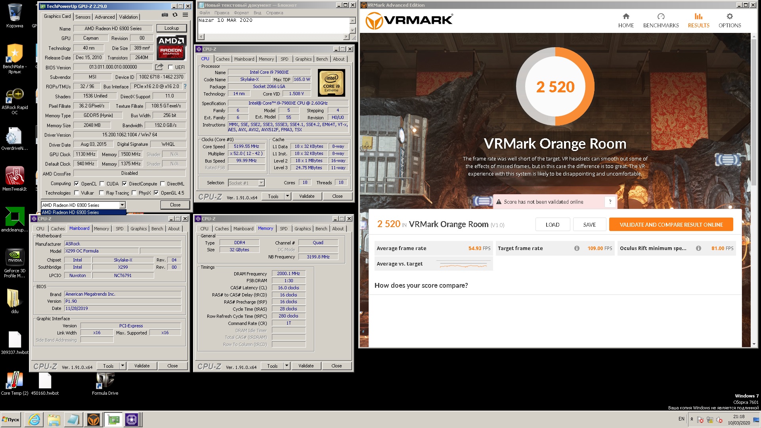Screen dimensions: 761x428
Task: Click validation warning help question mark
Action: pos(610,202)
